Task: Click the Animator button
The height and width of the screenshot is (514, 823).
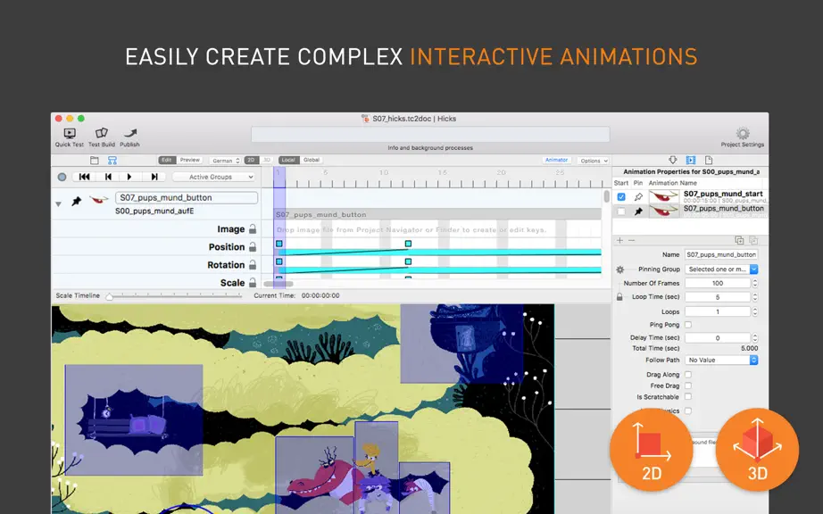Action: coord(556,160)
